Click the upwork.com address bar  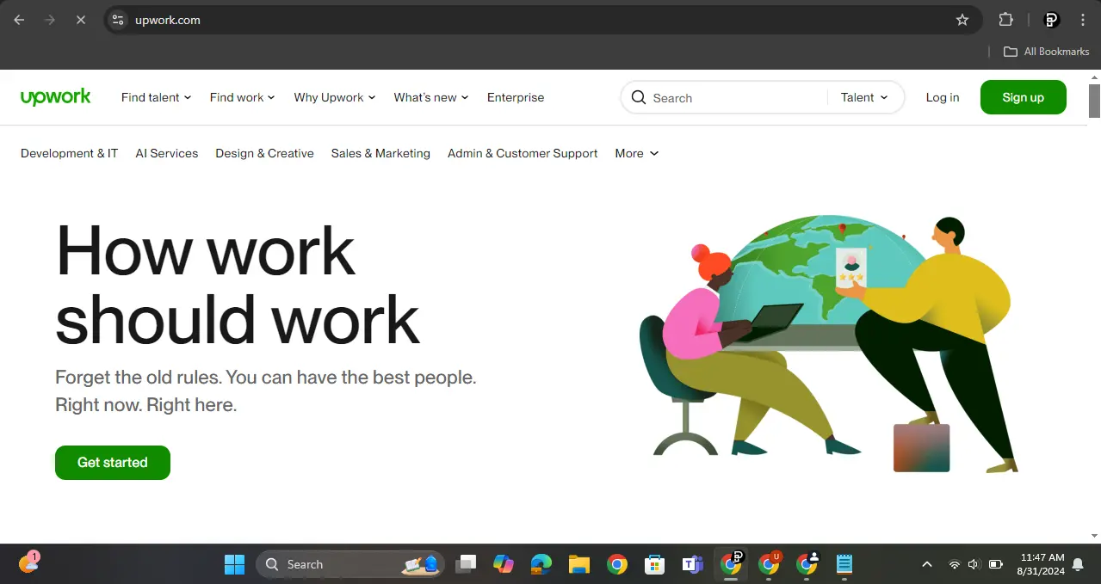tap(542, 20)
